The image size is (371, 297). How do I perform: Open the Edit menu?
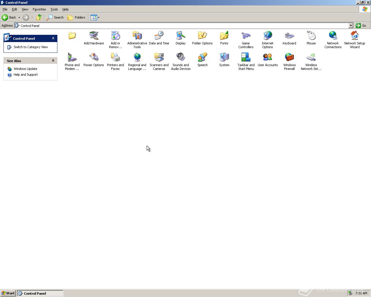[14, 9]
